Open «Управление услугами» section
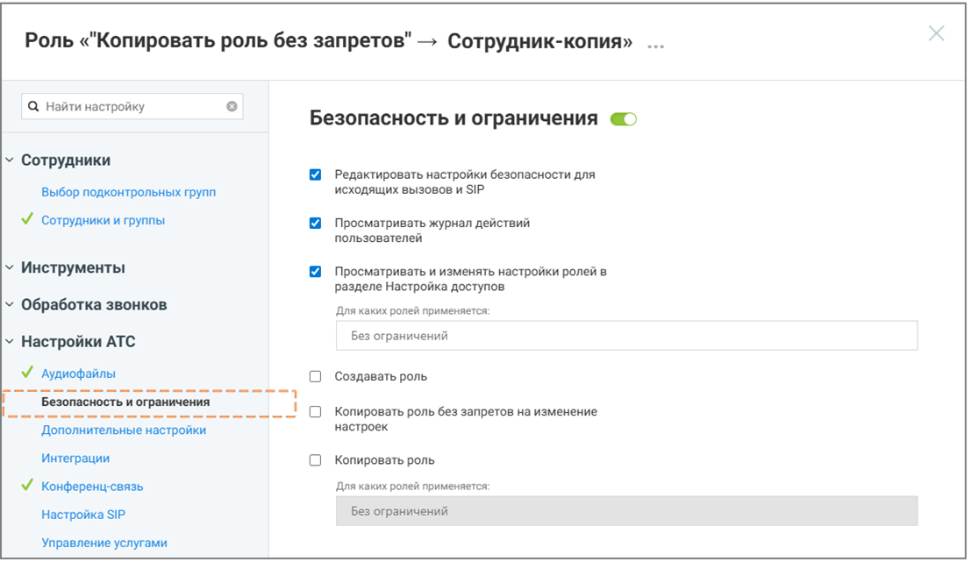Image resolution: width=978 pixels, height=562 pixels. pos(104,543)
